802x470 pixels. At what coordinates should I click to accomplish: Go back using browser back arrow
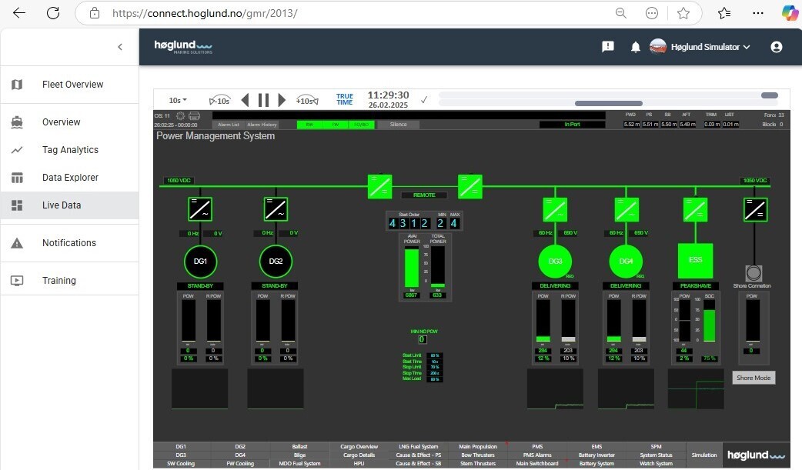[19, 13]
